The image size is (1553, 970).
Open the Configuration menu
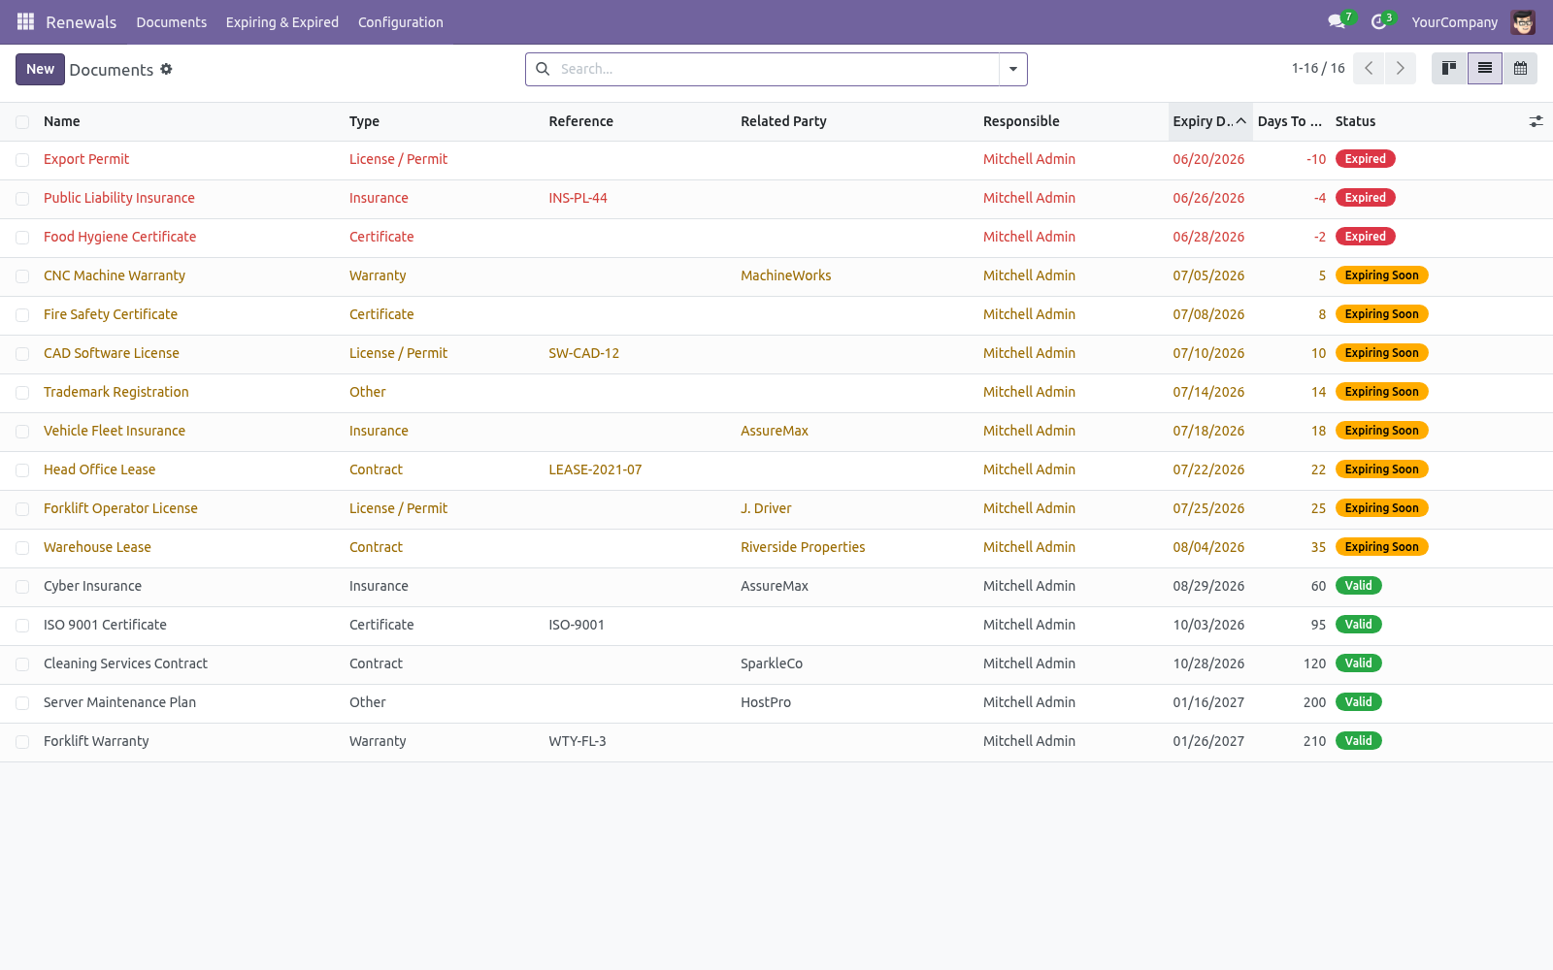tap(401, 21)
